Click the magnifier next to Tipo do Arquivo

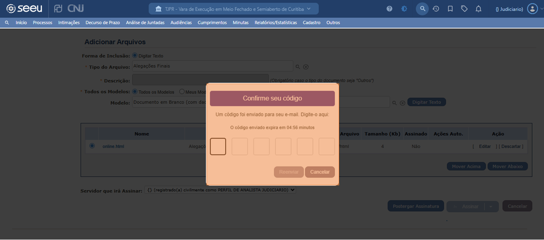tap(298, 67)
